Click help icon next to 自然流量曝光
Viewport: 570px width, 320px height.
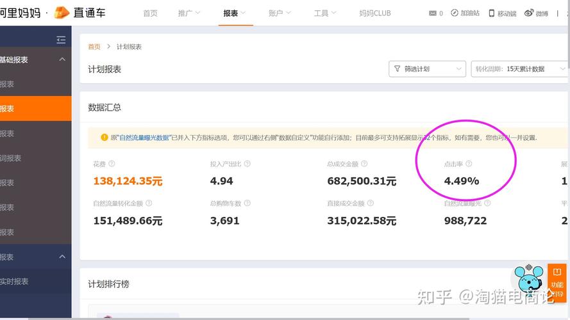pyautogui.click(x=487, y=203)
